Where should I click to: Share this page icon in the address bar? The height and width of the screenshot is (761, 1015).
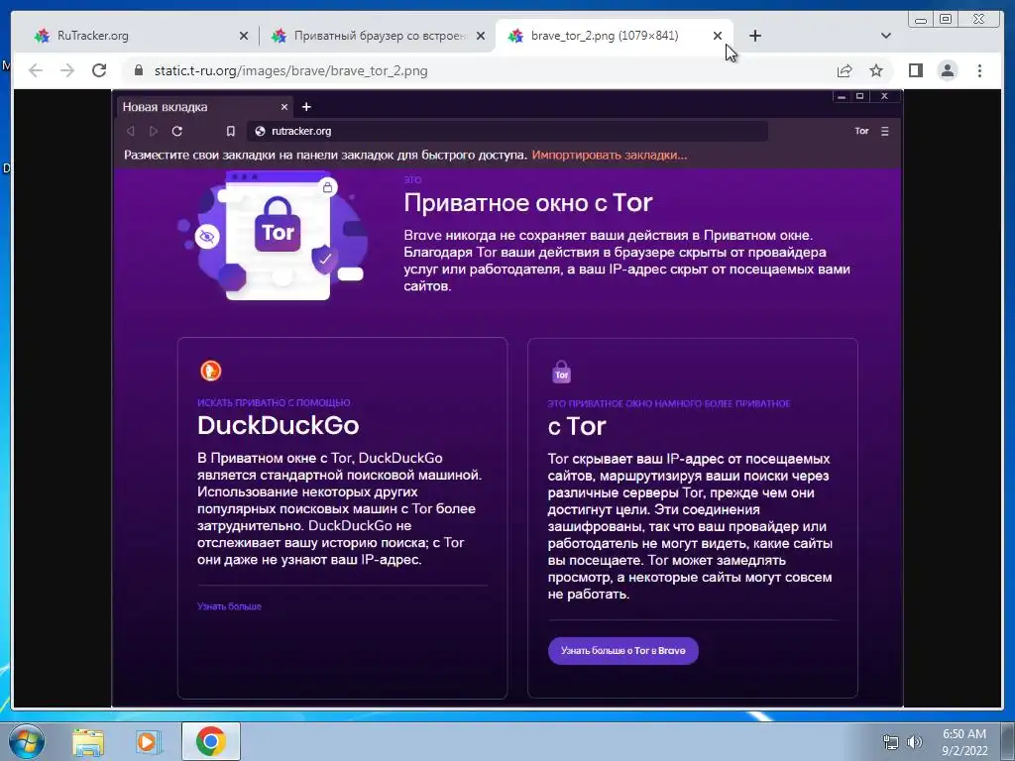pyautogui.click(x=845, y=70)
